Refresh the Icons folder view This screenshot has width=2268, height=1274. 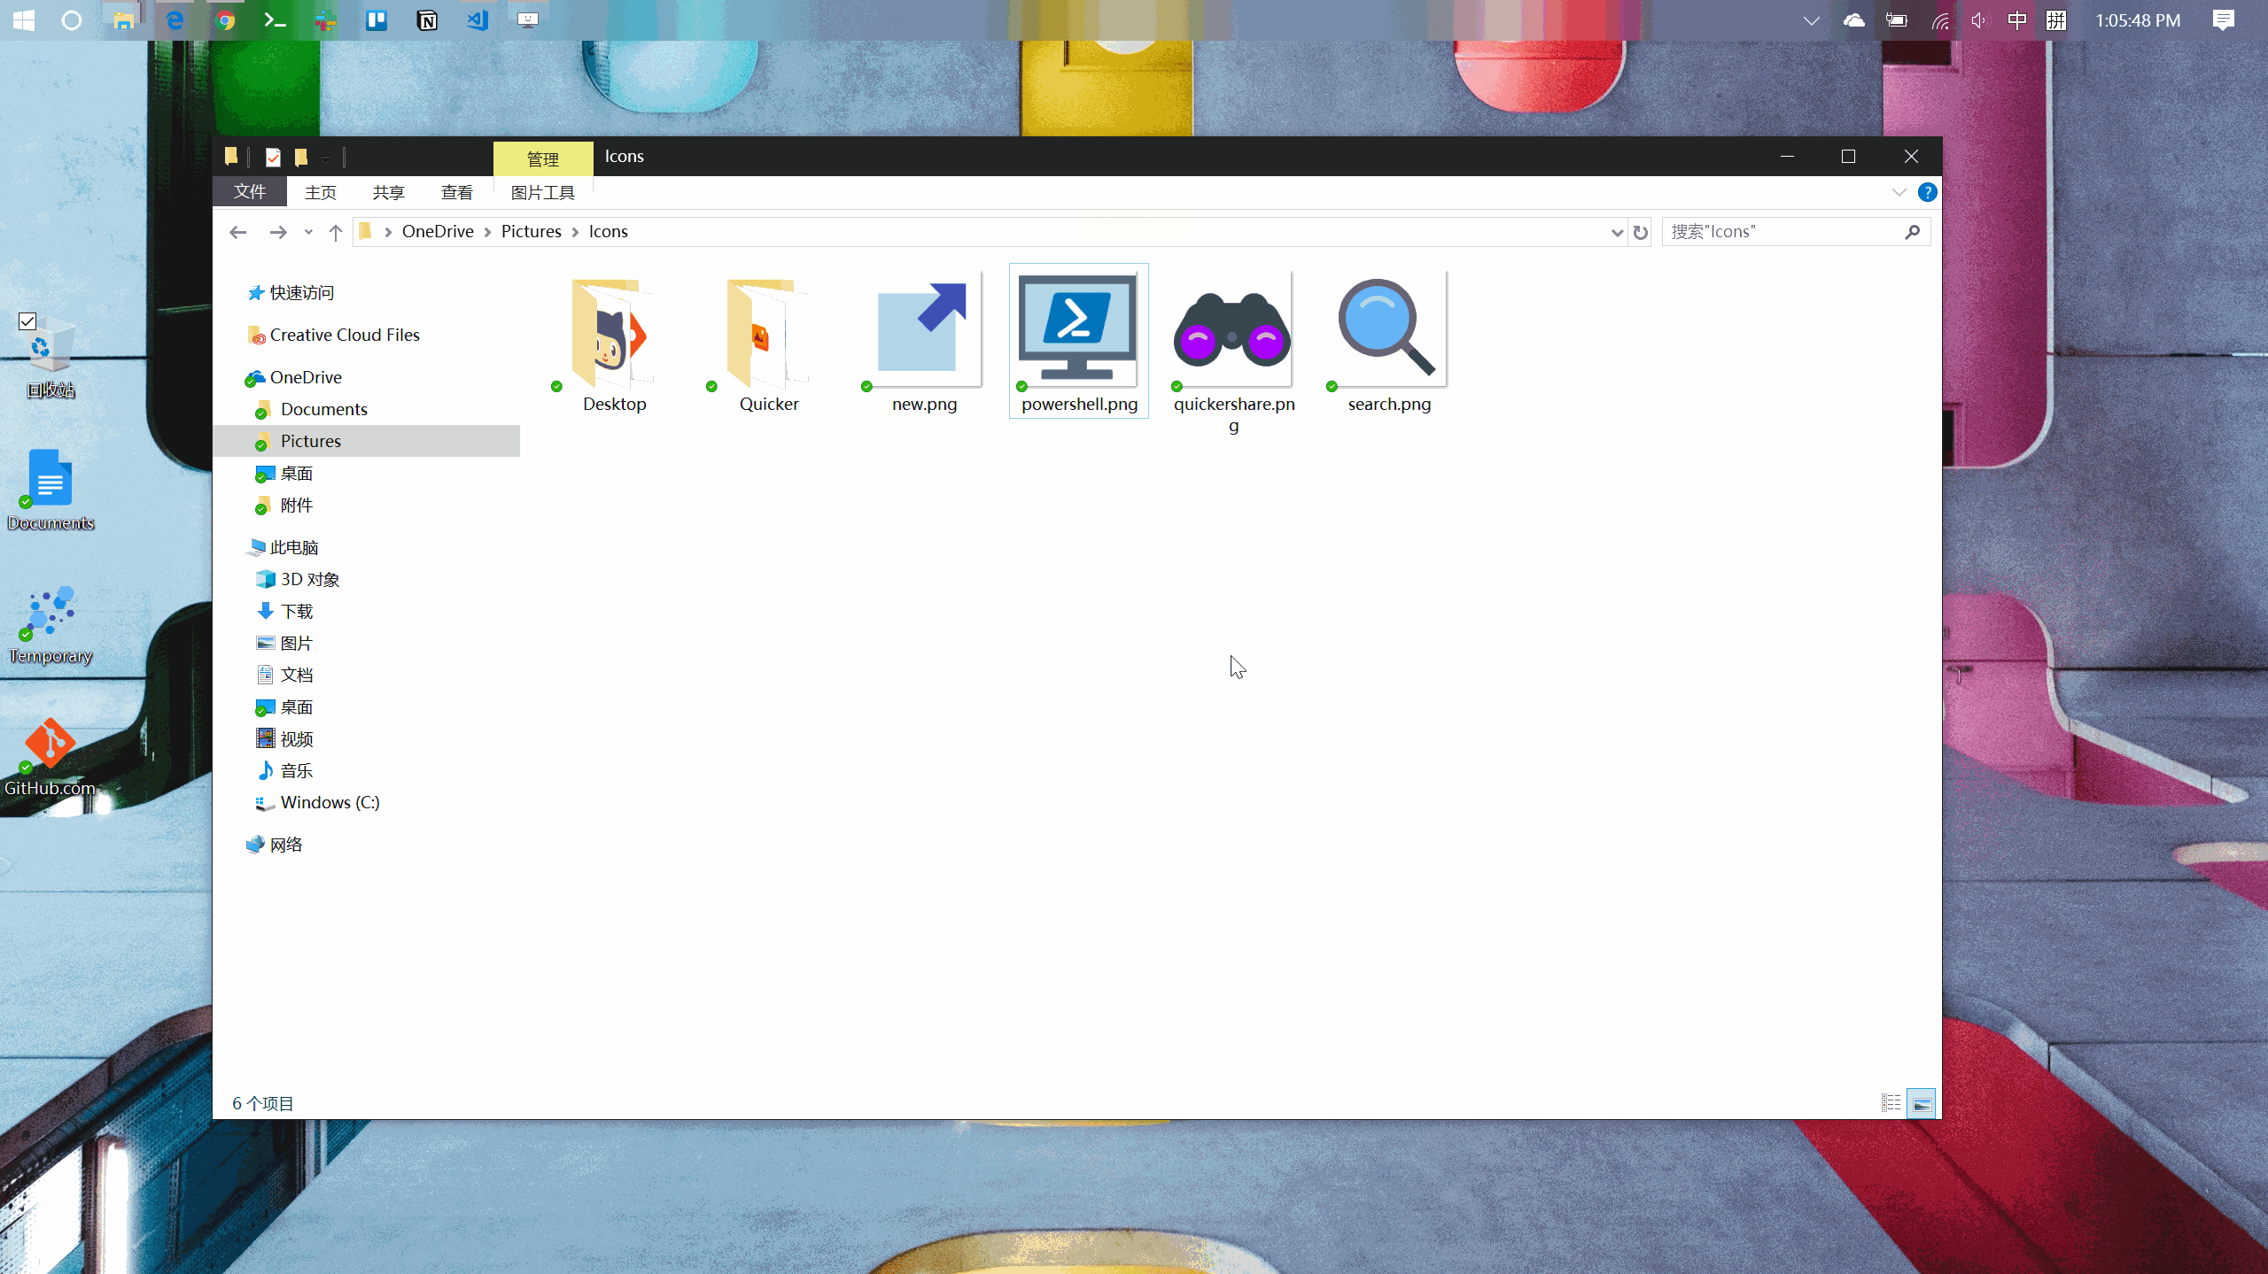1641,232
